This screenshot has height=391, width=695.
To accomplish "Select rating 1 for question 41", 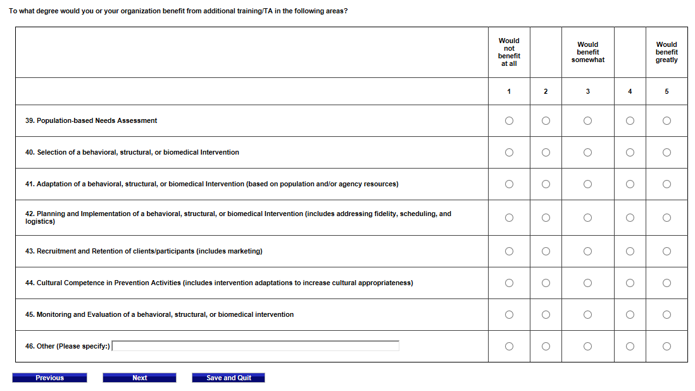I will pyautogui.click(x=509, y=184).
